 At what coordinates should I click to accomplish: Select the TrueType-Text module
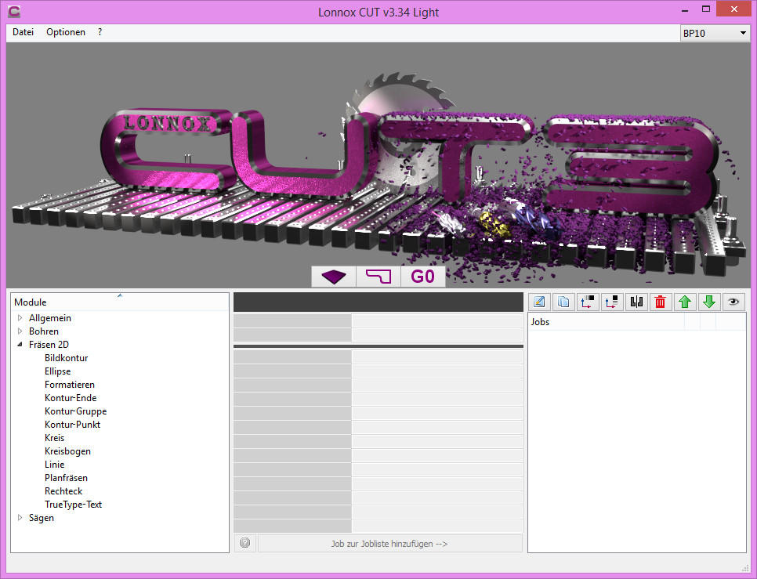point(74,505)
